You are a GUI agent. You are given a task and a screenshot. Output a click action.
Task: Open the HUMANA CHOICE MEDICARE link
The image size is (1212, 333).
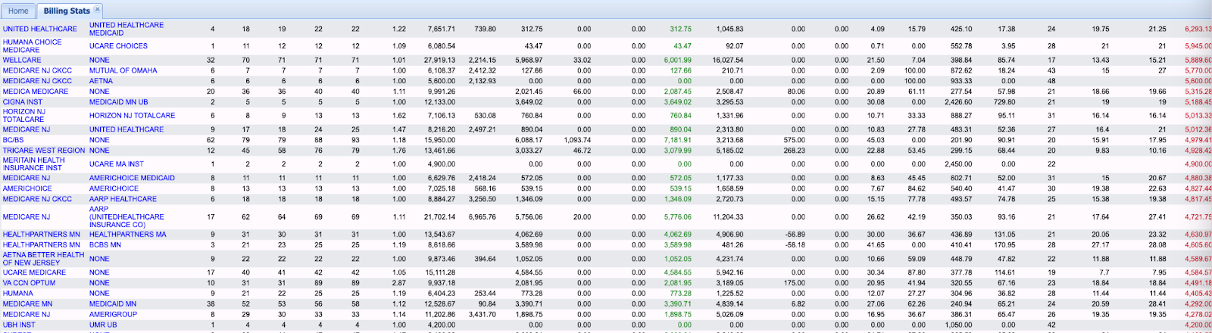(33, 46)
